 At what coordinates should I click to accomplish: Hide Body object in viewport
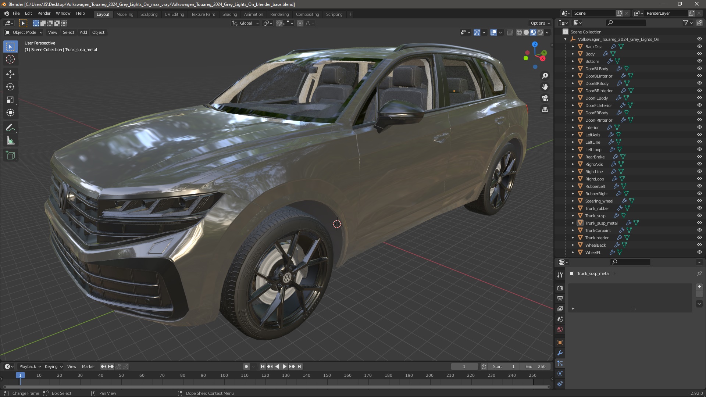pos(699,54)
